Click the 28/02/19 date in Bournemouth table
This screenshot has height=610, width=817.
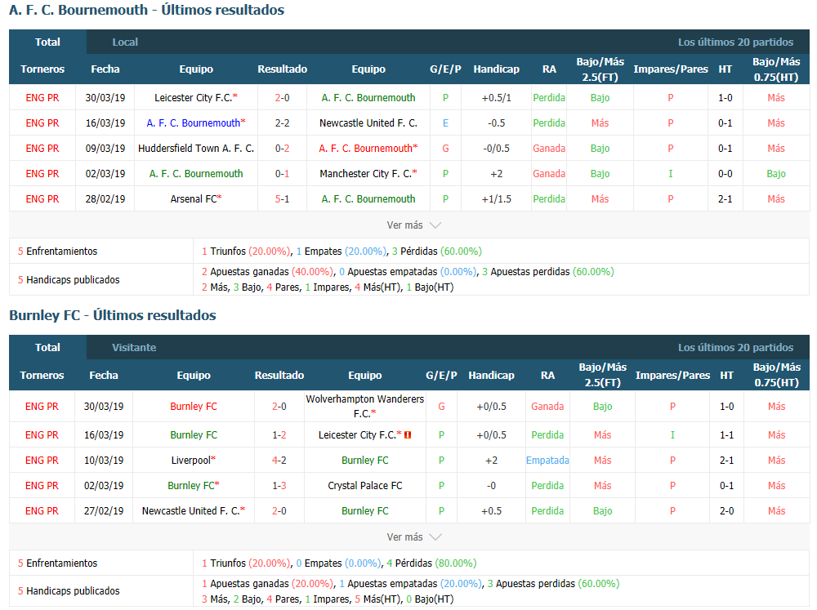pos(105,199)
